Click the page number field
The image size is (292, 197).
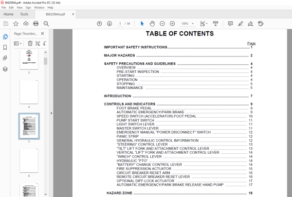point(120,24)
